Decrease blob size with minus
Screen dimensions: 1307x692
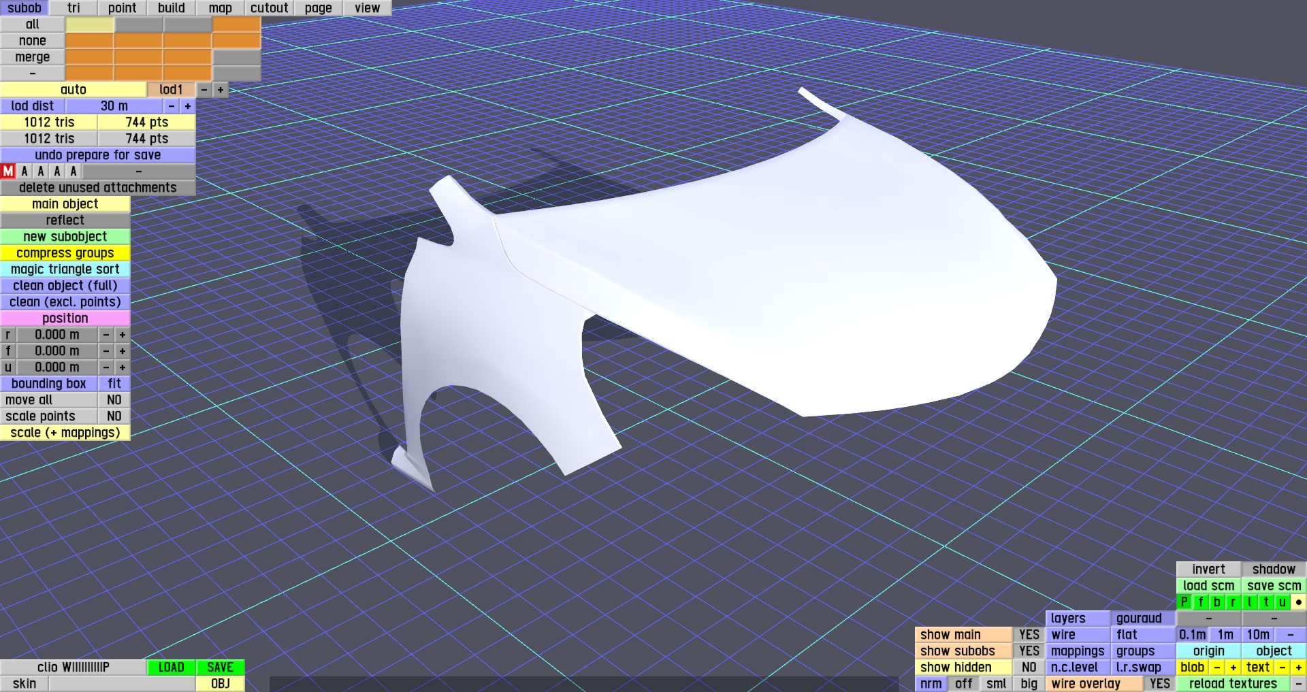click(x=1216, y=668)
